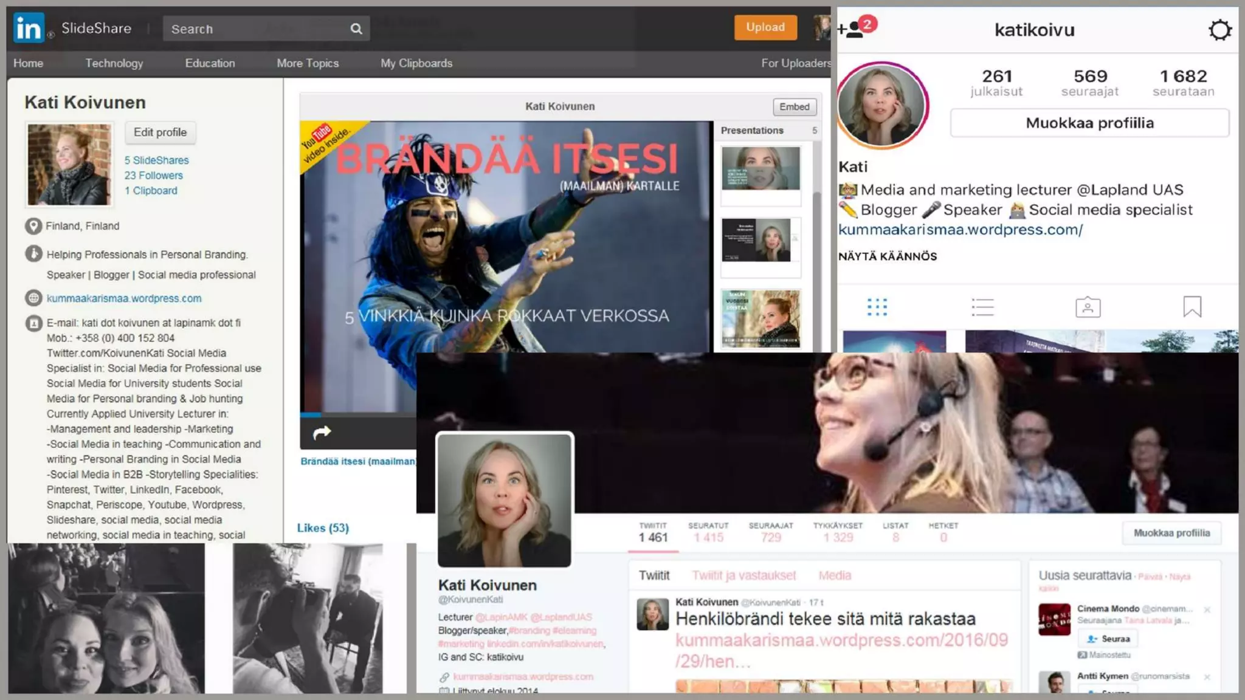This screenshot has height=700, width=1245.
Task: Click the LinkedIn logo icon
Action: point(29,28)
